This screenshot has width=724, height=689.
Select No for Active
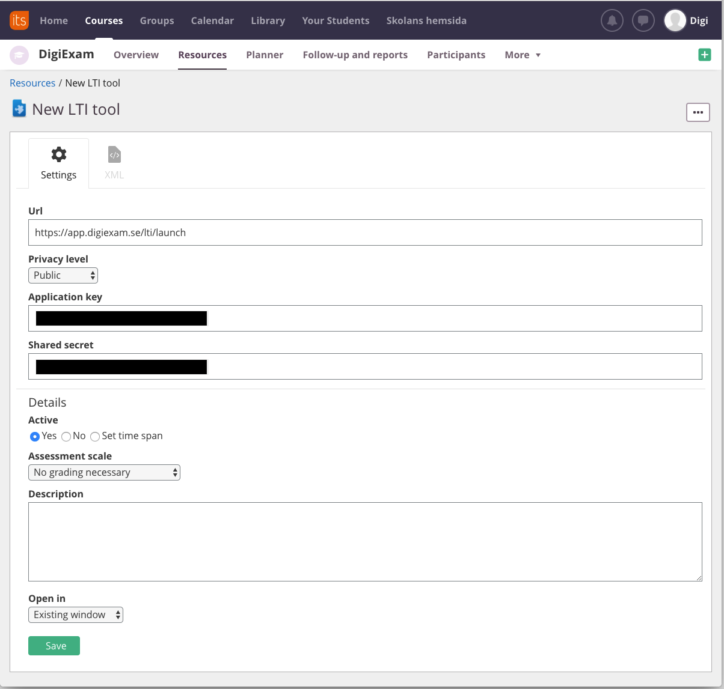tap(66, 436)
